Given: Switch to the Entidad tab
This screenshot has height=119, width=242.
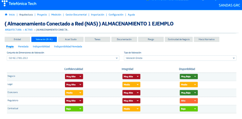Looking at the screenshot, I should (17, 39).
